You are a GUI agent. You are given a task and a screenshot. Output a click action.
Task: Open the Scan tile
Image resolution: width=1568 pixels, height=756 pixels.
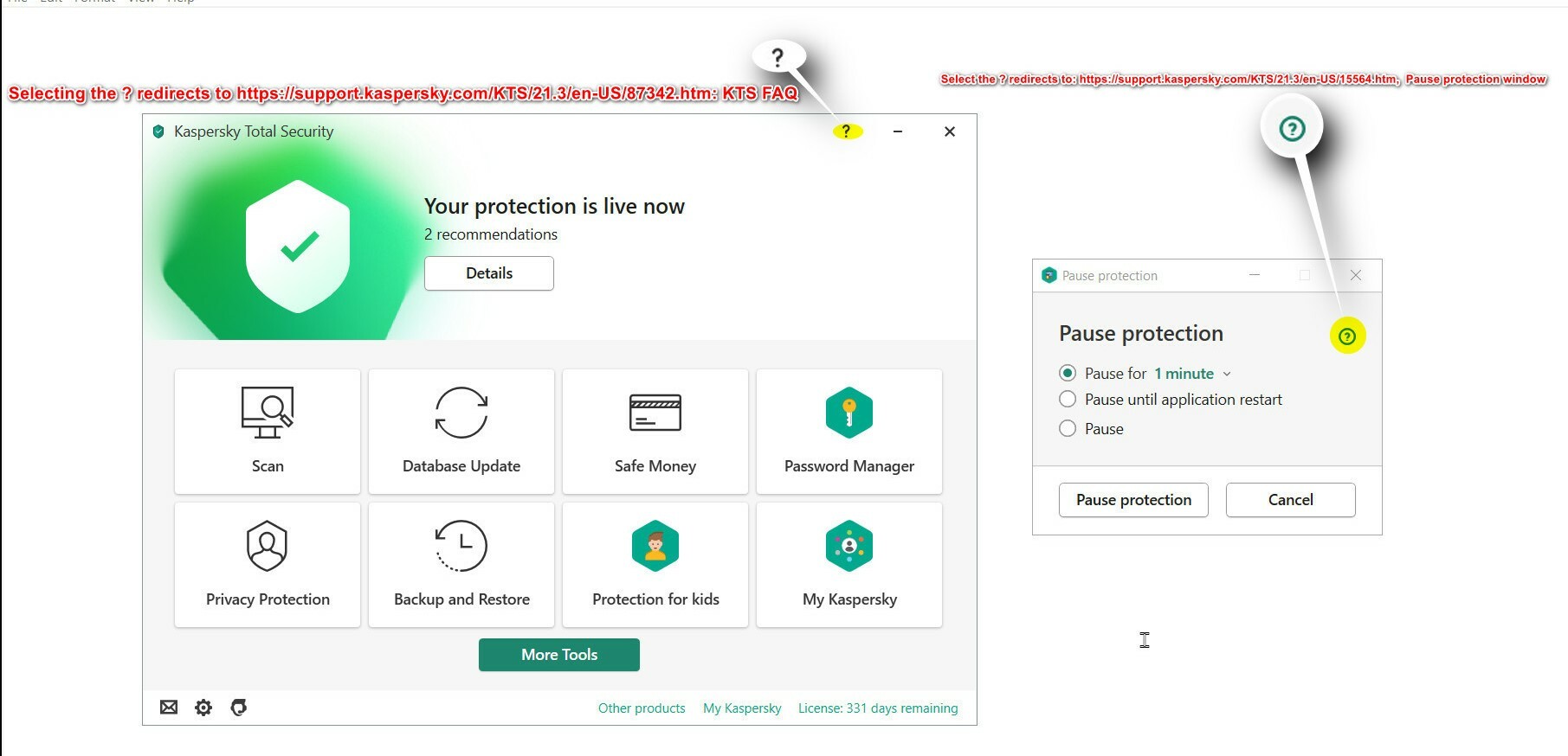(x=268, y=432)
